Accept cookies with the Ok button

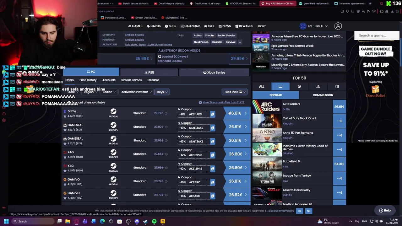(299, 211)
